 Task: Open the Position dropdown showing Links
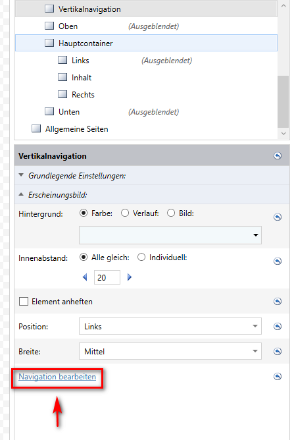pos(170,326)
